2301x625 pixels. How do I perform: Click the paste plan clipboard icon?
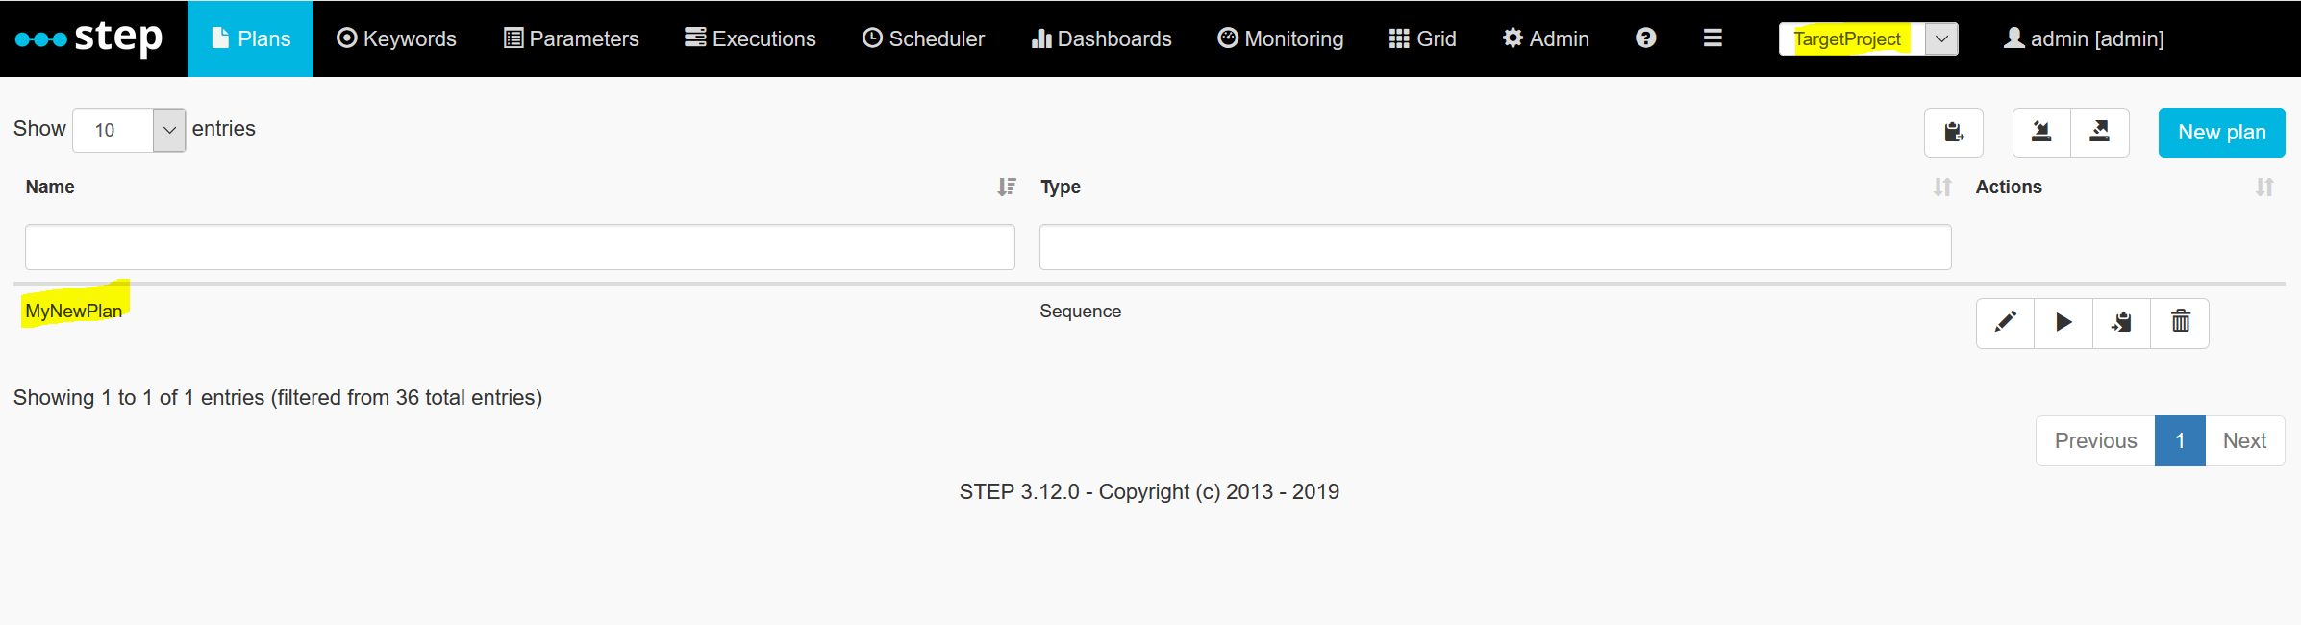[1953, 133]
